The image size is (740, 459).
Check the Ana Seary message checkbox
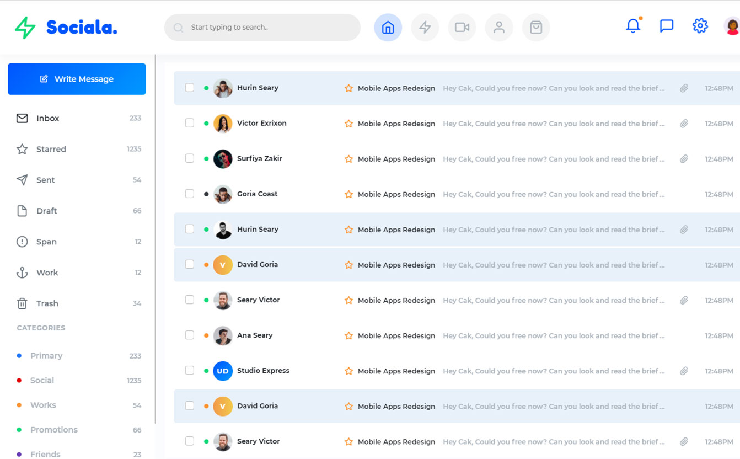tap(190, 335)
